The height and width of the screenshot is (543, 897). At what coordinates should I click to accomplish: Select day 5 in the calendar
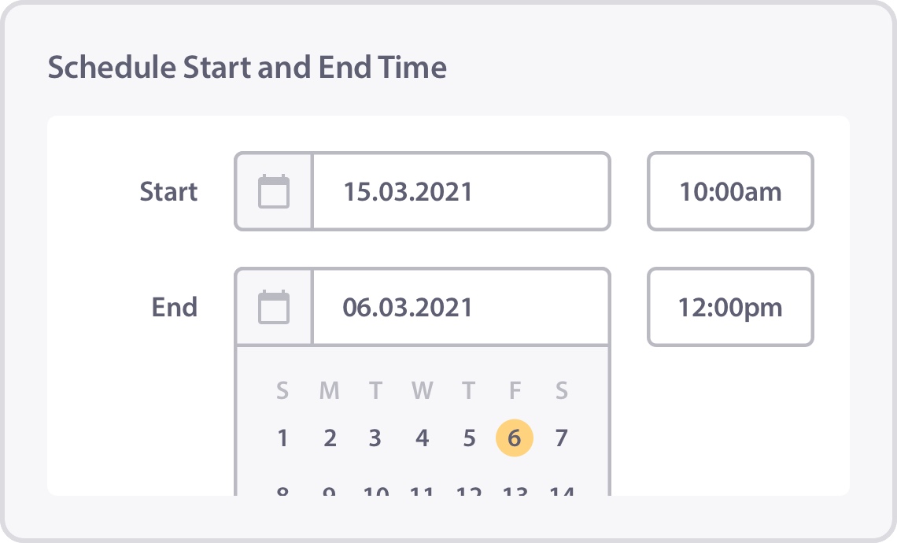(469, 438)
